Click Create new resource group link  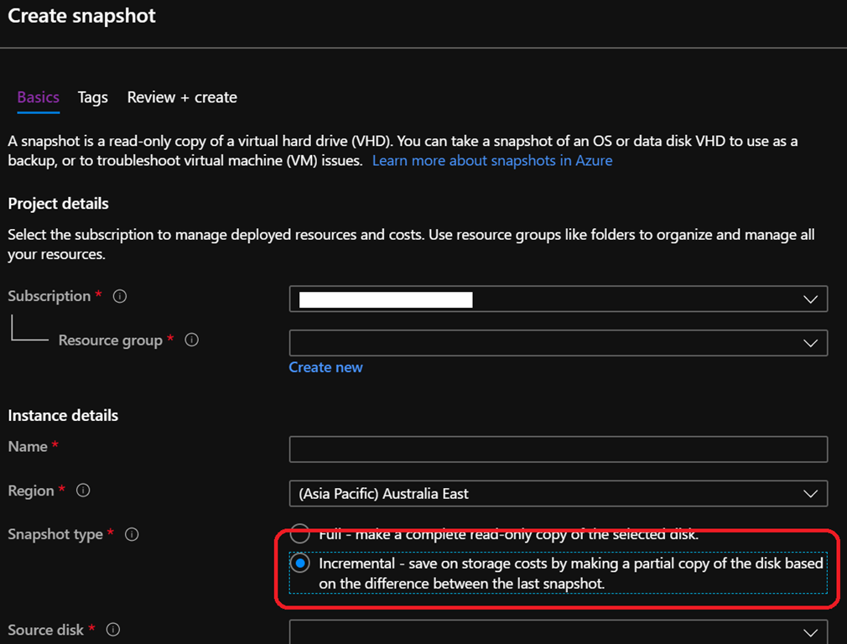click(325, 367)
